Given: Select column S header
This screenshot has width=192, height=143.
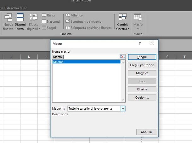Looking at the screenshot, I should (x=167, y=57).
